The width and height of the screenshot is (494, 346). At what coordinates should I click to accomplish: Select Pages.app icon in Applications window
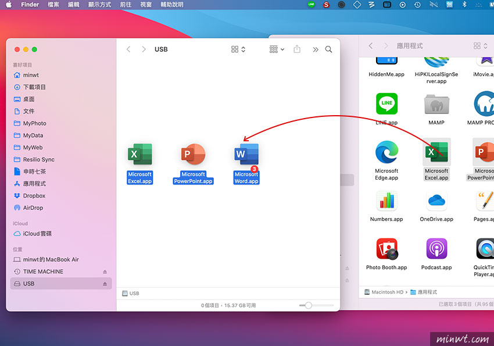tap(485, 201)
